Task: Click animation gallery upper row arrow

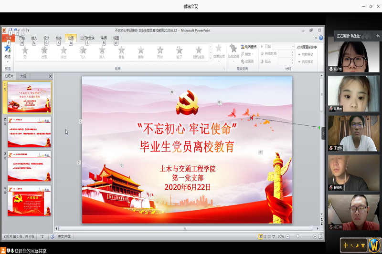Action: point(211,47)
